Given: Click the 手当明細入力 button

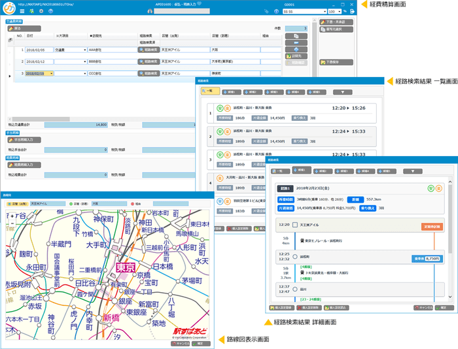Looking at the screenshot, I should click(24, 140).
